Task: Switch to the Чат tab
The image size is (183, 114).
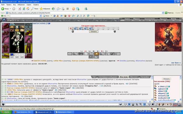Action: pos(94,77)
